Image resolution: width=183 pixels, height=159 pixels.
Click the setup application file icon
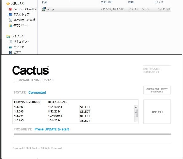click(44, 9)
